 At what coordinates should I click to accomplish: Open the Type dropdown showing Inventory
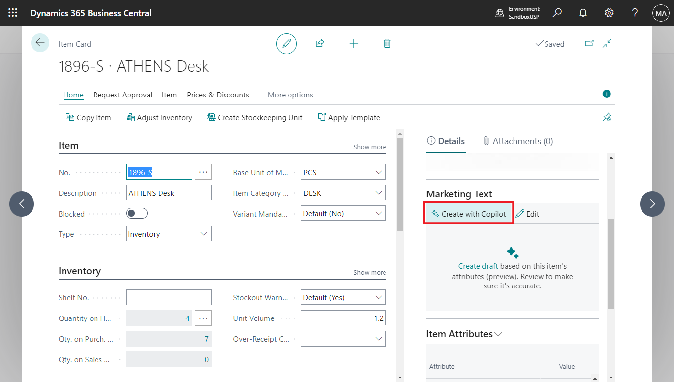click(x=204, y=233)
